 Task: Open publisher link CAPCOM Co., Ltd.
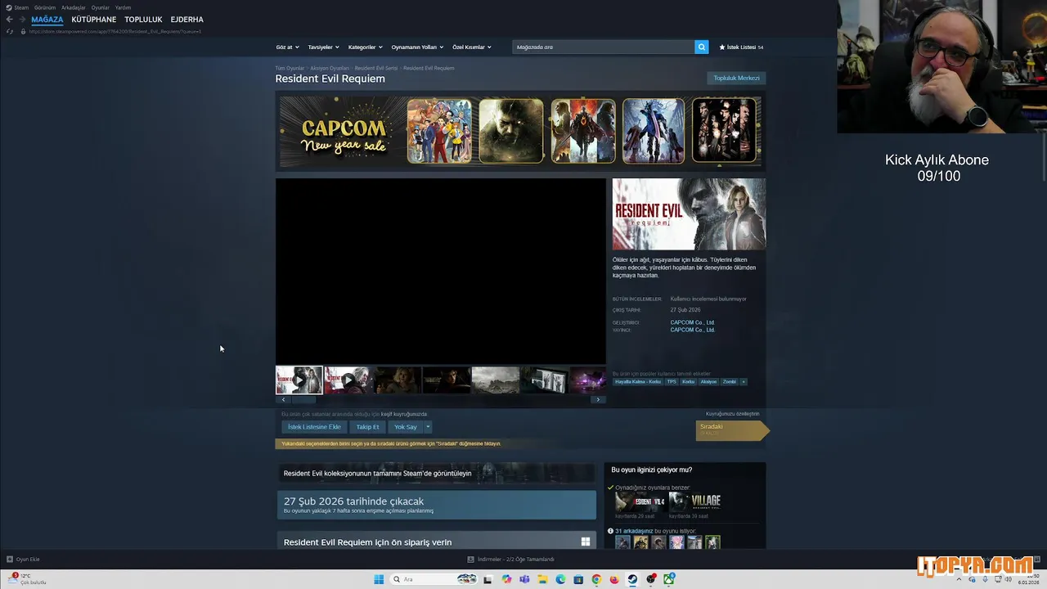[692, 330]
